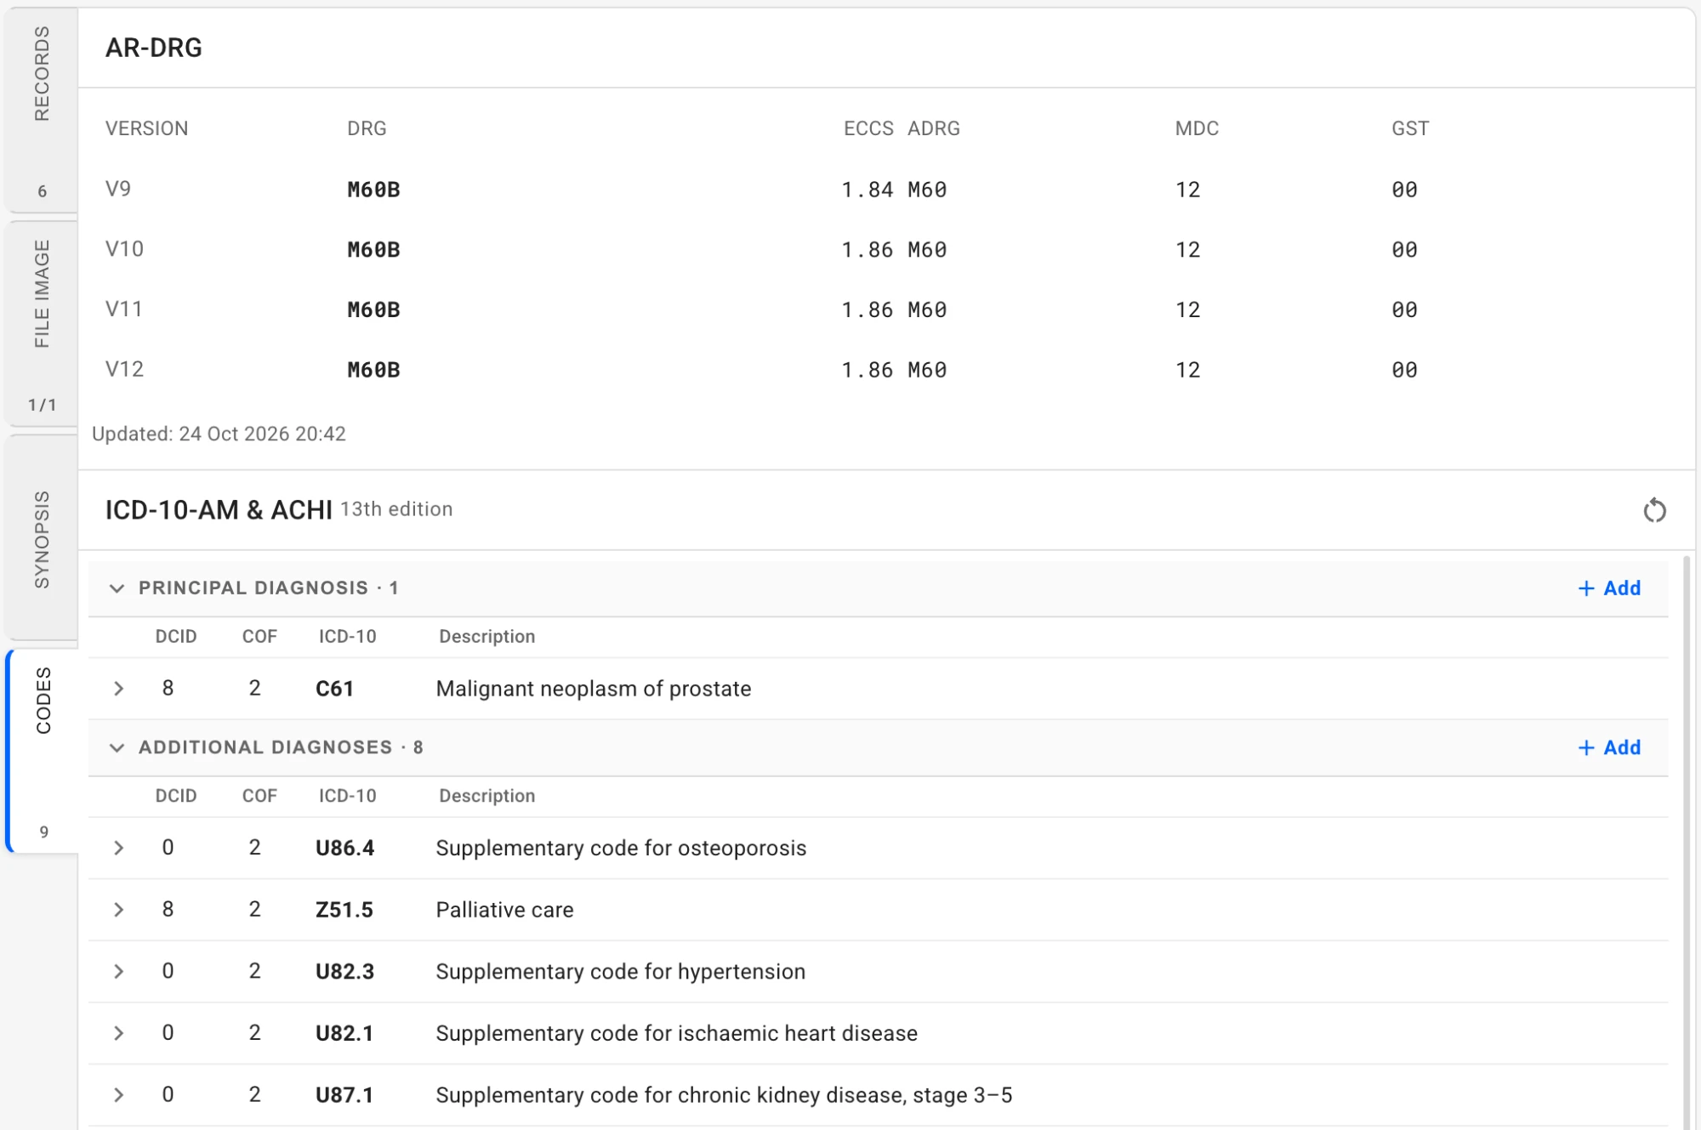Click the codes list vertical scrollbar
This screenshot has width=1701, height=1130.
[x=1687, y=842]
